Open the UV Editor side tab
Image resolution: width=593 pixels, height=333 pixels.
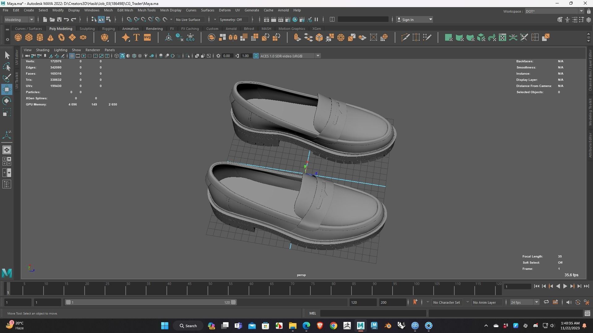17,57
